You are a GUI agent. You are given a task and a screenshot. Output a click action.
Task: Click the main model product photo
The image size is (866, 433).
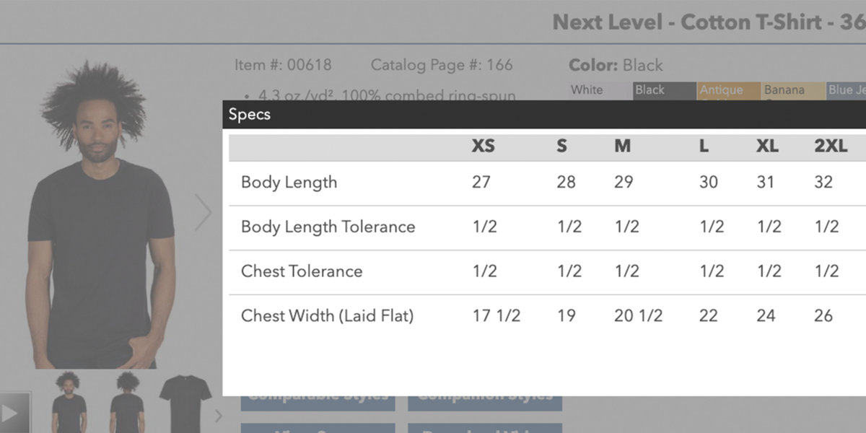pos(101,216)
